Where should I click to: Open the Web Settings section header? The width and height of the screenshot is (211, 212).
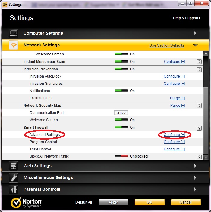pos(105,166)
